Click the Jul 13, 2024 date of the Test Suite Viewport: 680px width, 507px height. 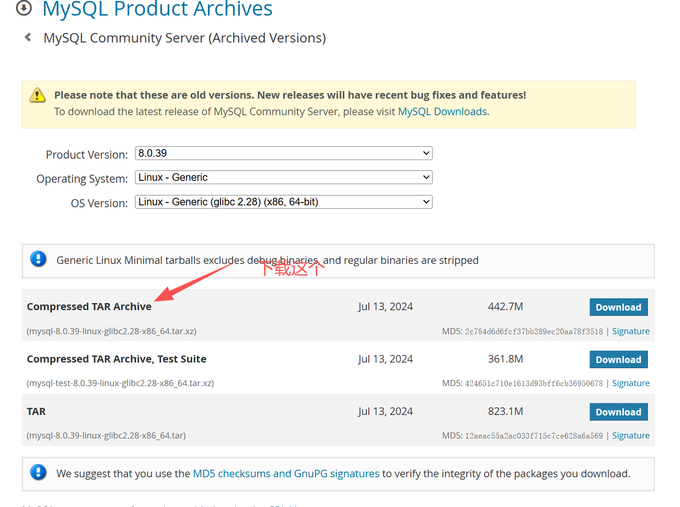pyautogui.click(x=385, y=359)
